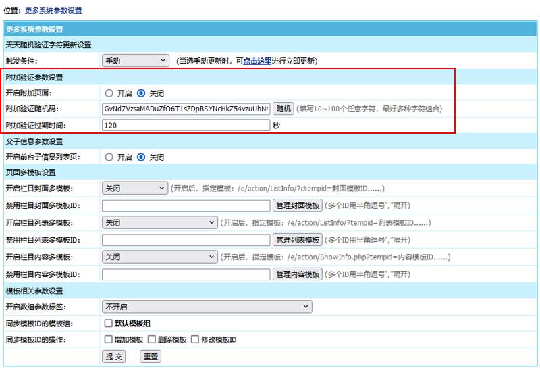The height and width of the screenshot is (373, 540).
Task: Click the 点击这里 immediate update link
Action: click(257, 61)
